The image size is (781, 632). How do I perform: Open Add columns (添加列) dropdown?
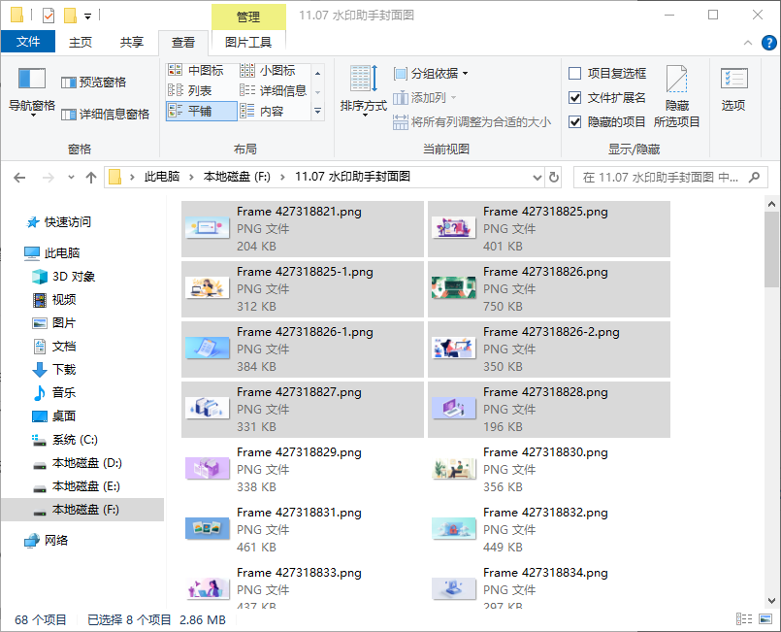[425, 98]
